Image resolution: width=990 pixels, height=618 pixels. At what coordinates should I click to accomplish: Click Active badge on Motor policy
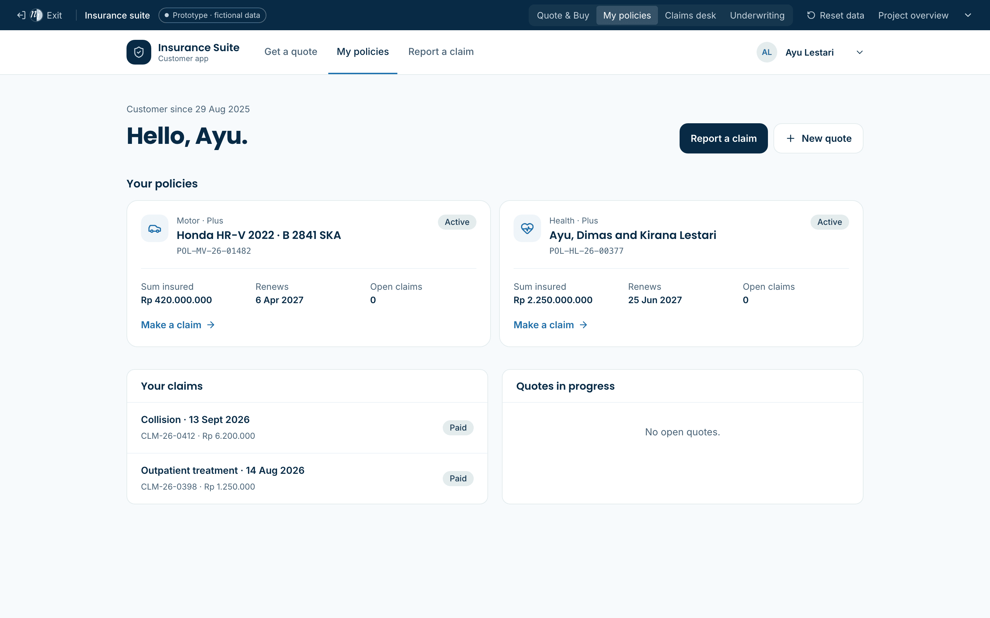(457, 222)
